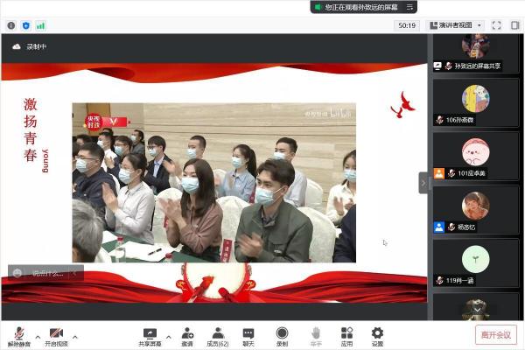
Task: Open the screen-sharing banner menu icon
Action: [x=409, y=7]
